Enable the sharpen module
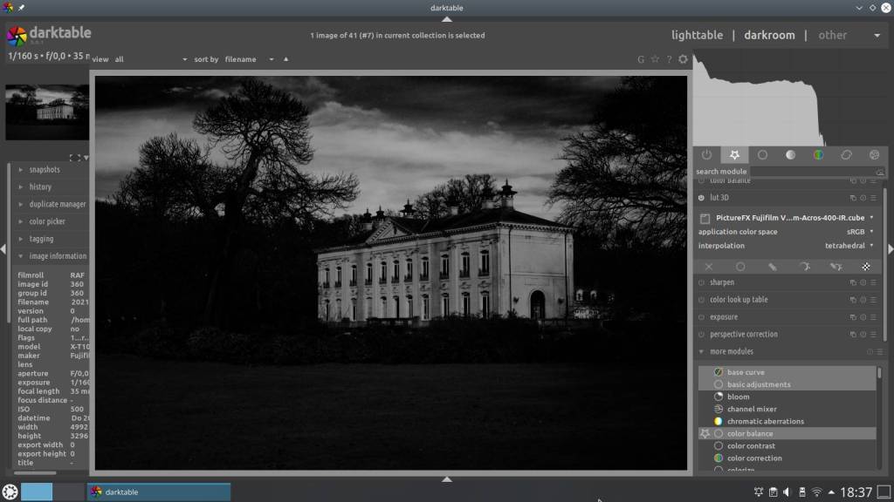 [701, 282]
